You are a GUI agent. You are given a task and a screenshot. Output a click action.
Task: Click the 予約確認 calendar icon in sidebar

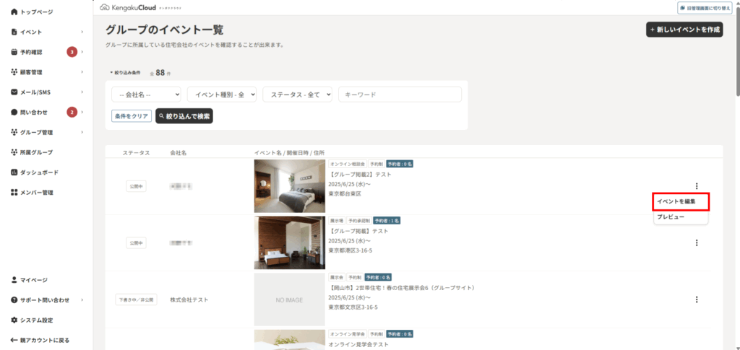click(14, 52)
